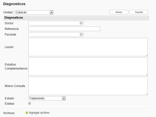
Task: Focus the Estudios Complementarios text area
Action: click(x=88, y=67)
